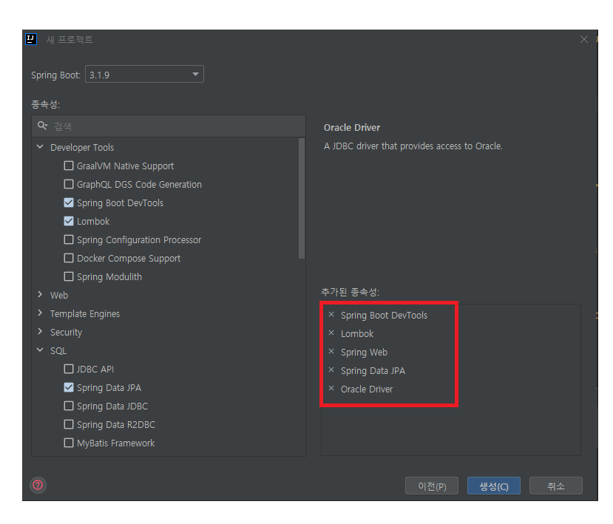Uncheck Spring Data JPA in SQL list
This screenshot has width=613, height=524.
pyautogui.click(x=69, y=387)
